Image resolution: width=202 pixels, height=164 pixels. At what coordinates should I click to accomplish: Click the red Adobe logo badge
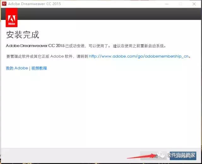[x=12, y=17]
